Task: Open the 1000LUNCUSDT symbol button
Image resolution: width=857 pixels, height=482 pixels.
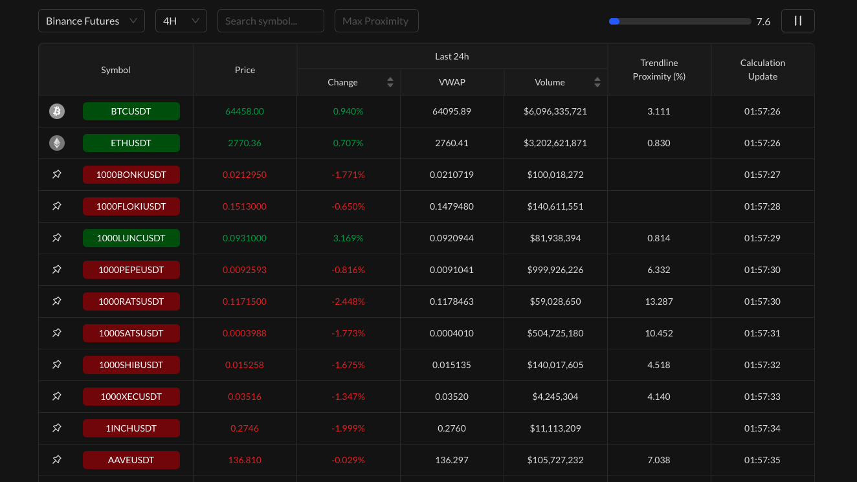Action: pyautogui.click(x=131, y=238)
